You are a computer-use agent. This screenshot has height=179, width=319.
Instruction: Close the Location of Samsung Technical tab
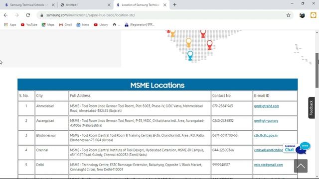(165, 5)
